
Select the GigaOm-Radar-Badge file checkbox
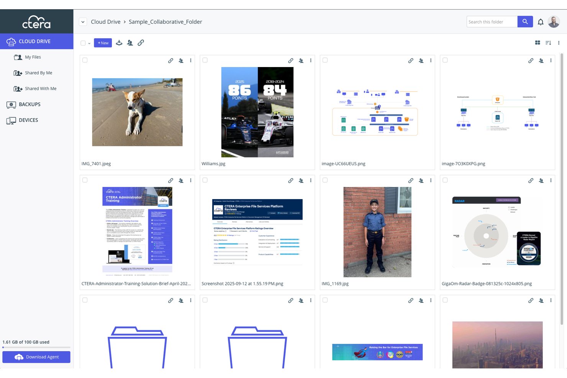pyautogui.click(x=445, y=180)
